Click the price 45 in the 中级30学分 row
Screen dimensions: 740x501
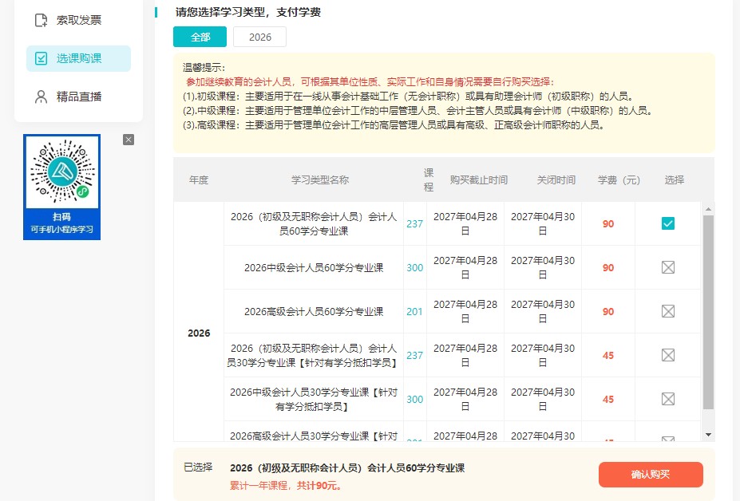coord(608,400)
